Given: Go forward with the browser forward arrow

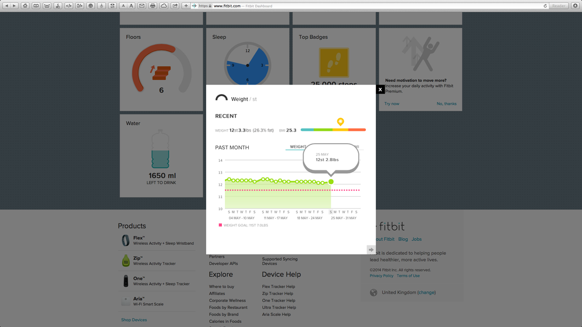Looking at the screenshot, I should pos(14,6).
